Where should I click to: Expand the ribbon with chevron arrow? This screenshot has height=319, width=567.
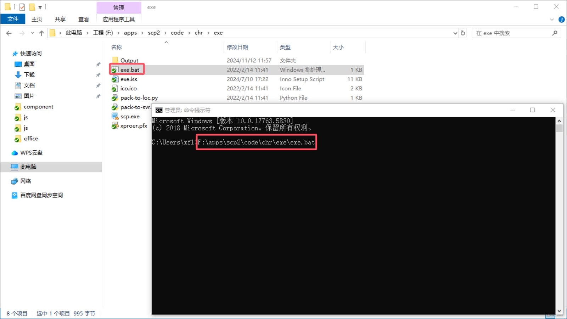pyautogui.click(x=552, y=19)
